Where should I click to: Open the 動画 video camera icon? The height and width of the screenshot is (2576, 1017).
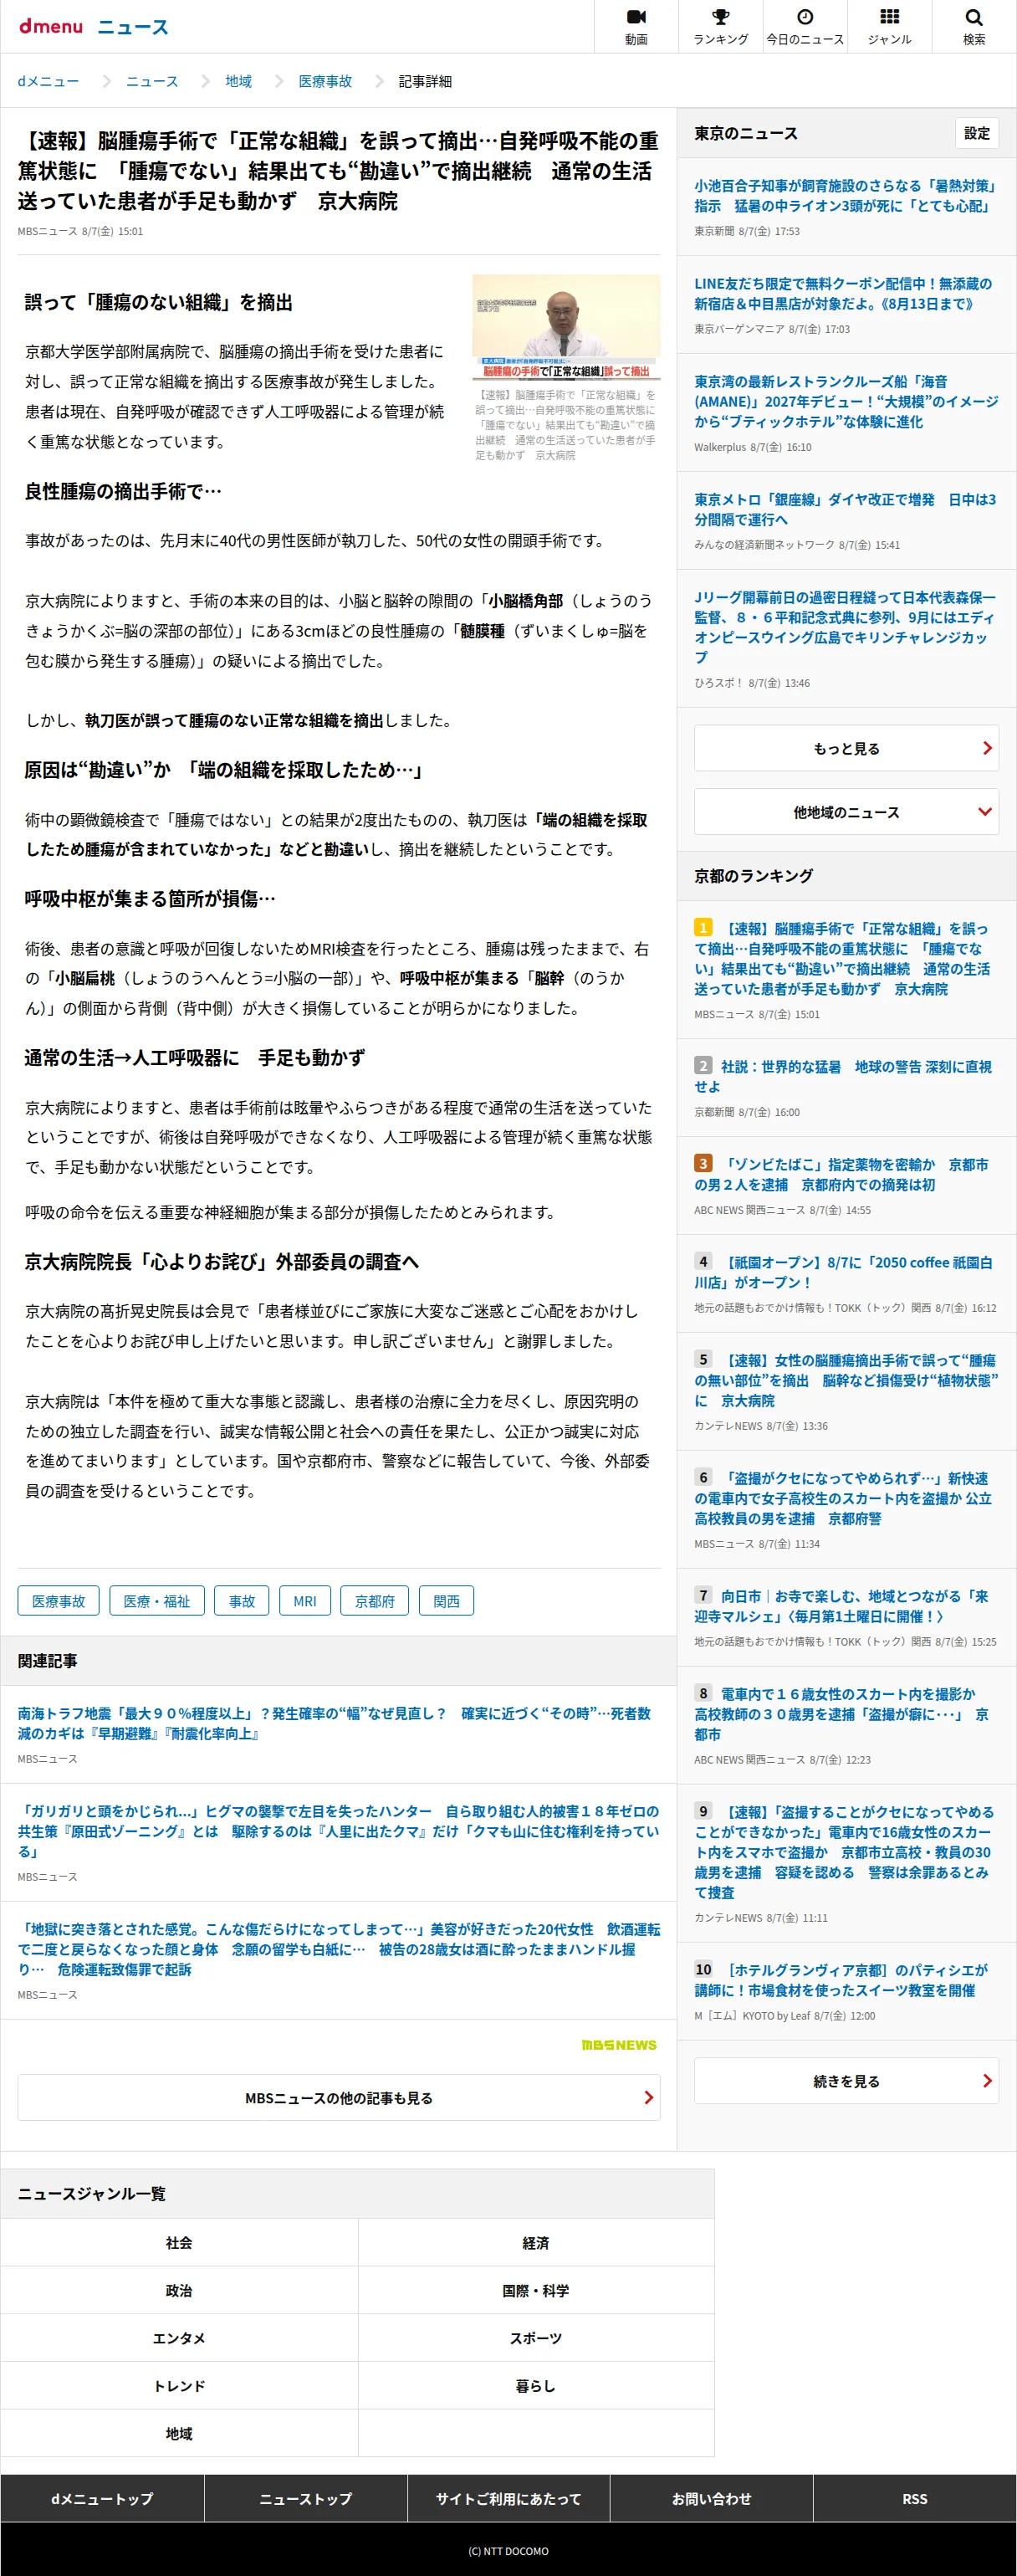pyautogui.click(x=636, y=17)
